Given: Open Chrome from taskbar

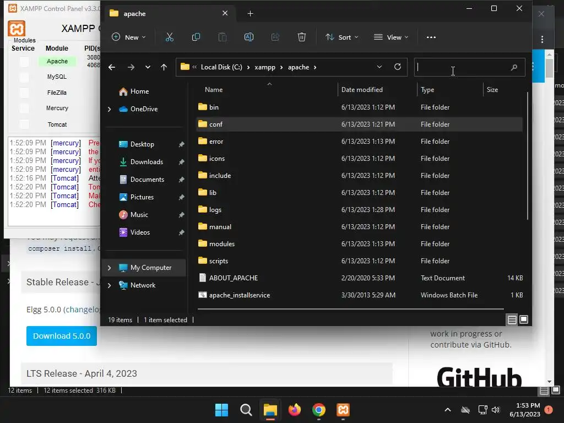Looking at the screenshot, I should coord(319,410).
